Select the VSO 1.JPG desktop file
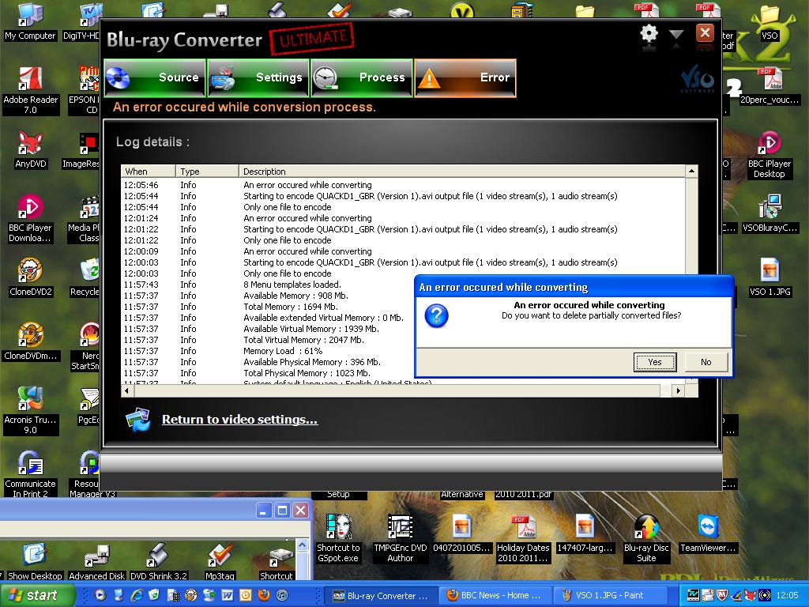The height and width of the screenshot is (607, 809). click(x=769, y=277)
